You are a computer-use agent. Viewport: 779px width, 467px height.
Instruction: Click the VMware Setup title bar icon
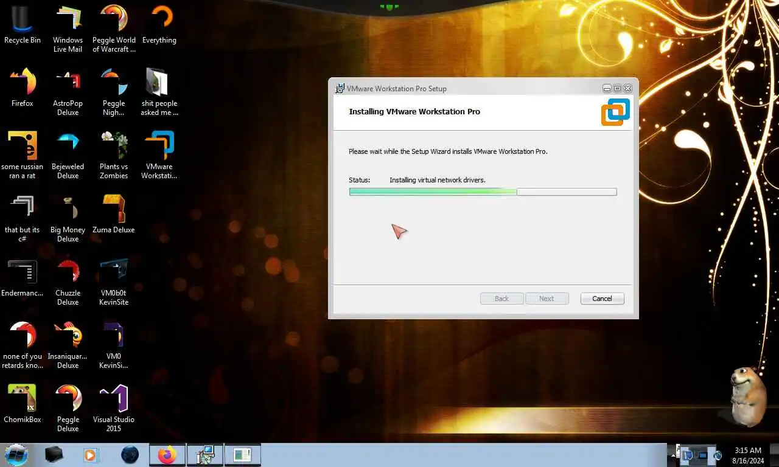[x=340, y=88]
